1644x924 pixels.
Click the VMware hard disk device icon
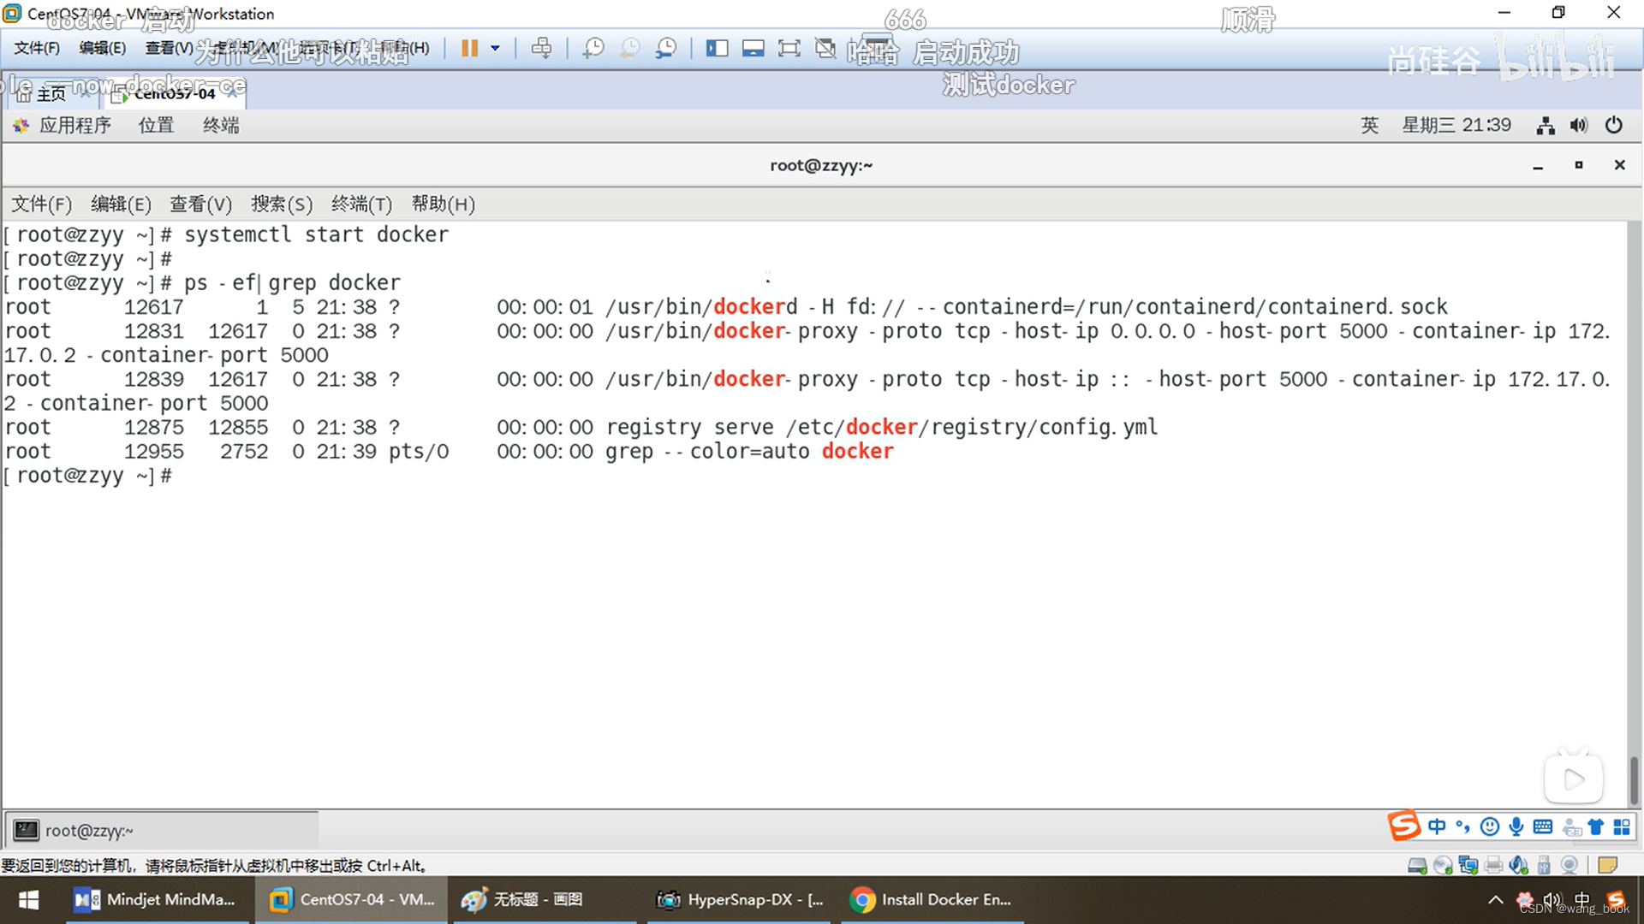point(1417,866)
